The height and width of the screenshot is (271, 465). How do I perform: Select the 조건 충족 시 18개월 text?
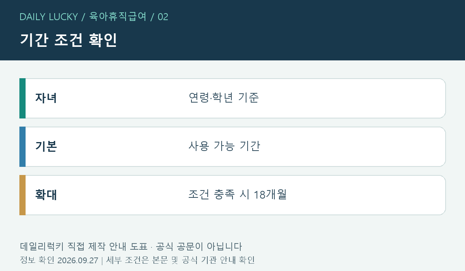(x=238, y=195)
